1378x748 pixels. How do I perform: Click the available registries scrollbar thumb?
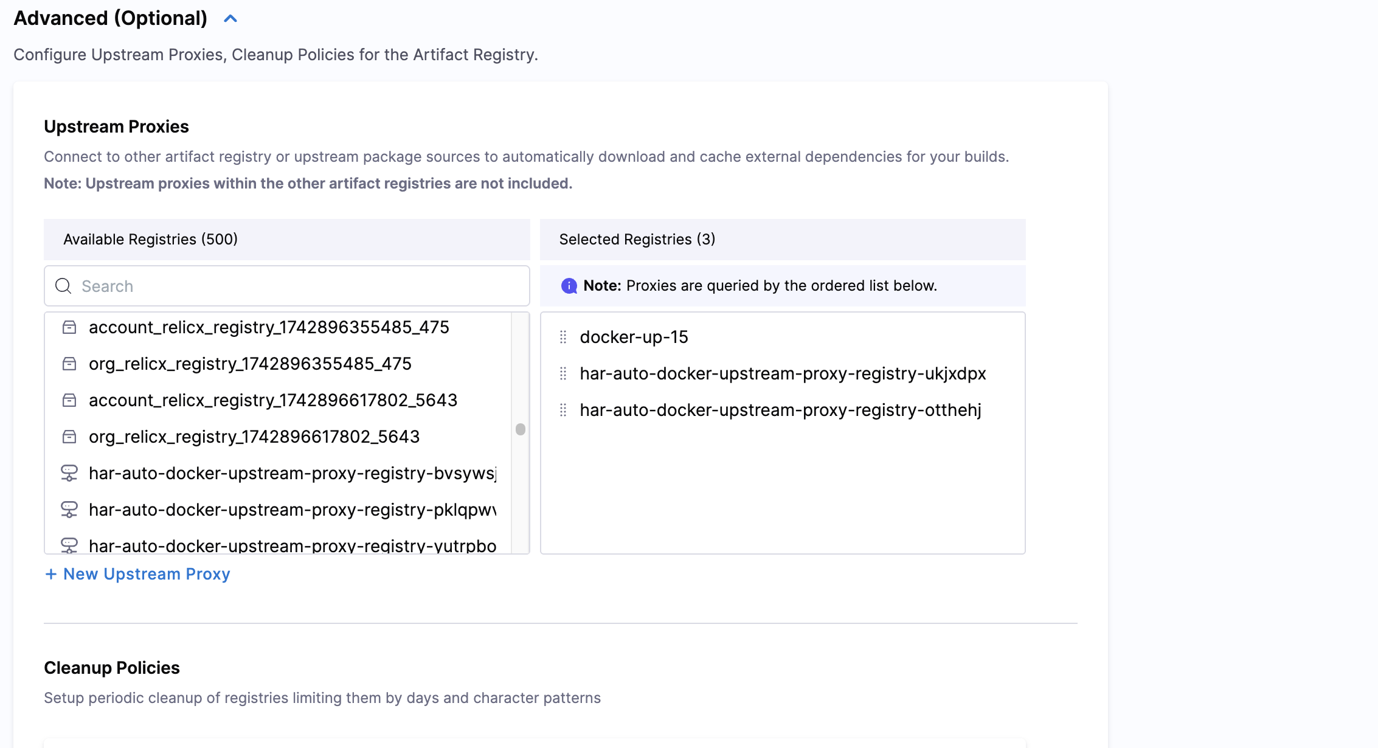(x=521, y=429)
